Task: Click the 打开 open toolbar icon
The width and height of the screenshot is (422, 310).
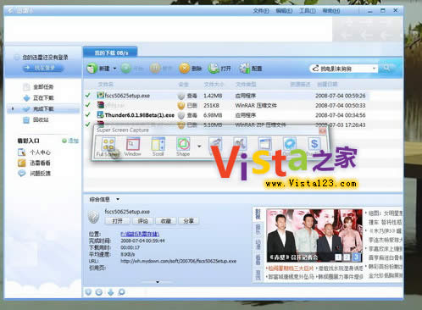Action: coord(214,69)
